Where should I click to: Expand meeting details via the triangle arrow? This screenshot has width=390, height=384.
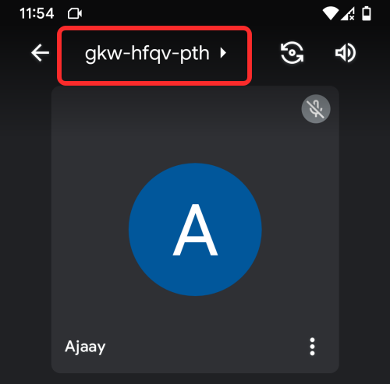point(223,53)
